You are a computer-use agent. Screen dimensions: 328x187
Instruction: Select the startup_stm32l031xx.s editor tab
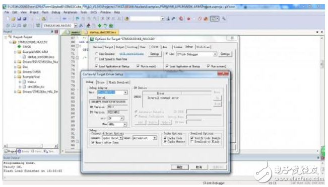tap(102, 32)
